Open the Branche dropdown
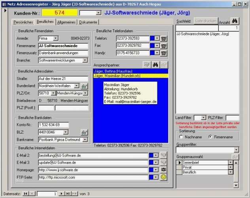Screen dimensions: 250x198 [85, 60]
